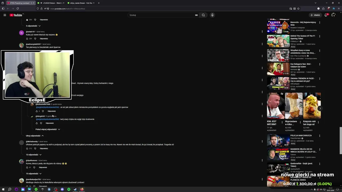Open the ZMIANA TRENERA W FAZE thumbnail
This screenshot has height=192, width=342.
point(278,83)
